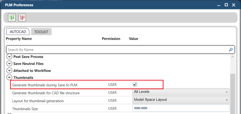Expand the Post Save Process section

[10, 57]
